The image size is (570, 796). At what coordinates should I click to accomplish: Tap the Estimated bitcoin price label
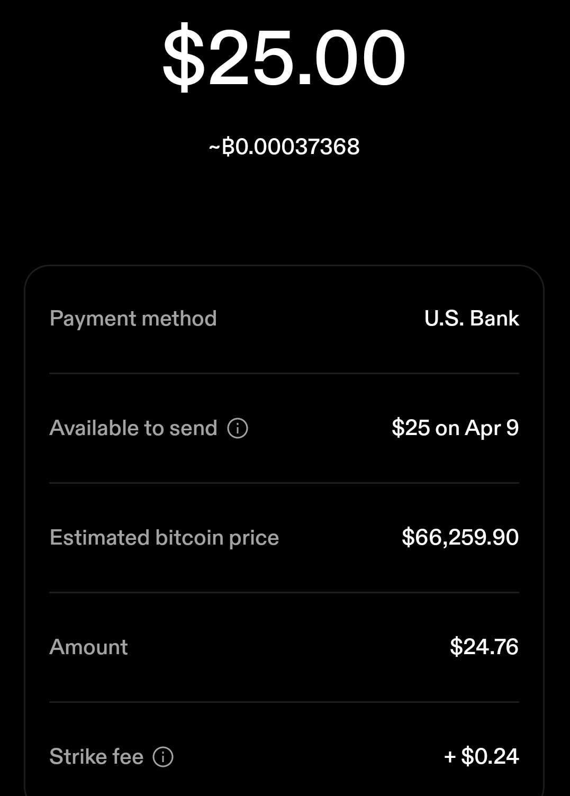click(x=164, y=538)
